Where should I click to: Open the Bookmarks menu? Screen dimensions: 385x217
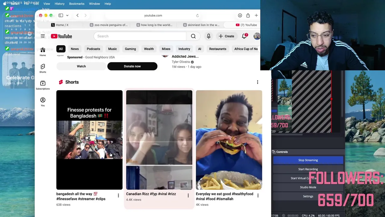[x=77, y=4]
